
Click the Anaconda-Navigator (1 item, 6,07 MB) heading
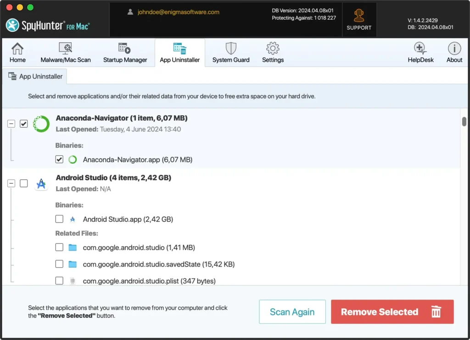tap(122, 118)
